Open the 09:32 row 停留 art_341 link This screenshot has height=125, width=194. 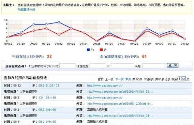[120, 92]
